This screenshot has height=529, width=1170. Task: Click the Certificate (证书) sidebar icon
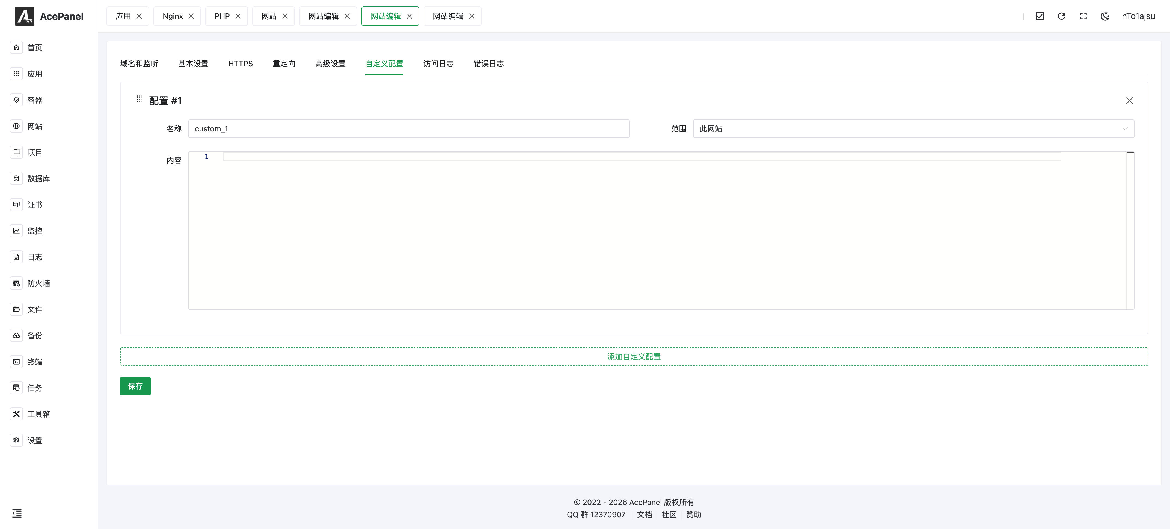pos(16,205)
